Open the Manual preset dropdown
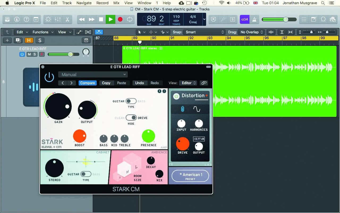Viewport: 340px width, 213px height. point(93,75)
